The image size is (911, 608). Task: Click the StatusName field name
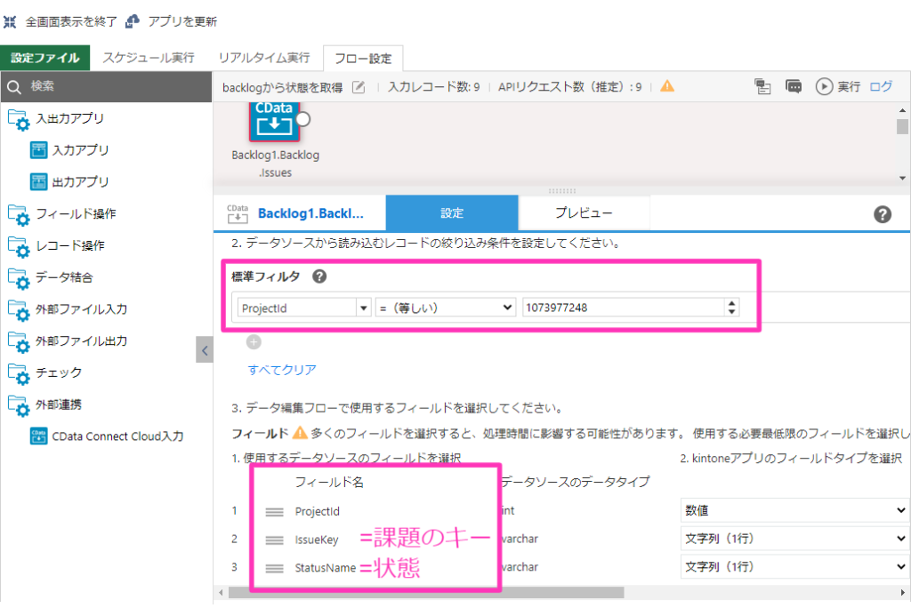tap(325, 568)
